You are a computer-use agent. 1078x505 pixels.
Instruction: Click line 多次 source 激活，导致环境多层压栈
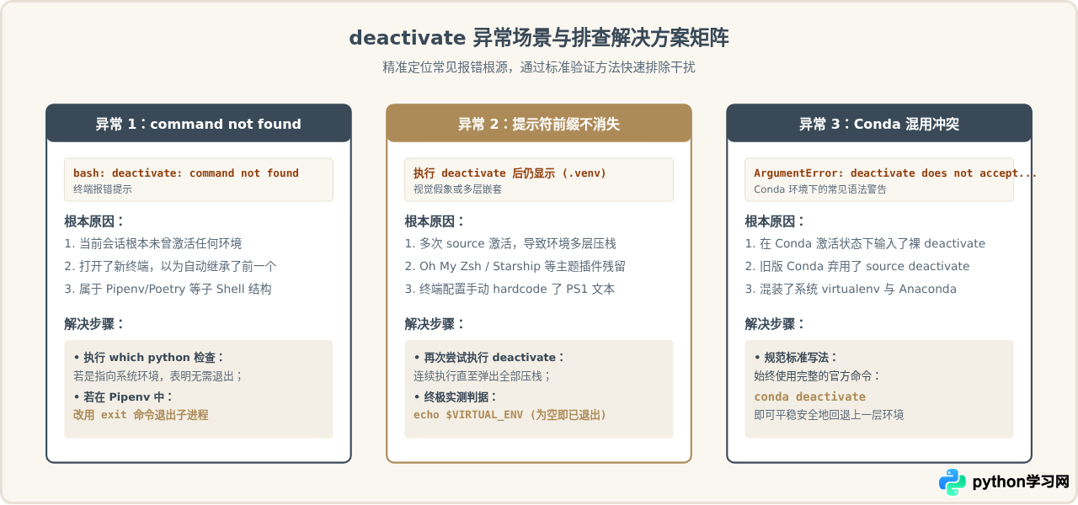tap(510, 243)
